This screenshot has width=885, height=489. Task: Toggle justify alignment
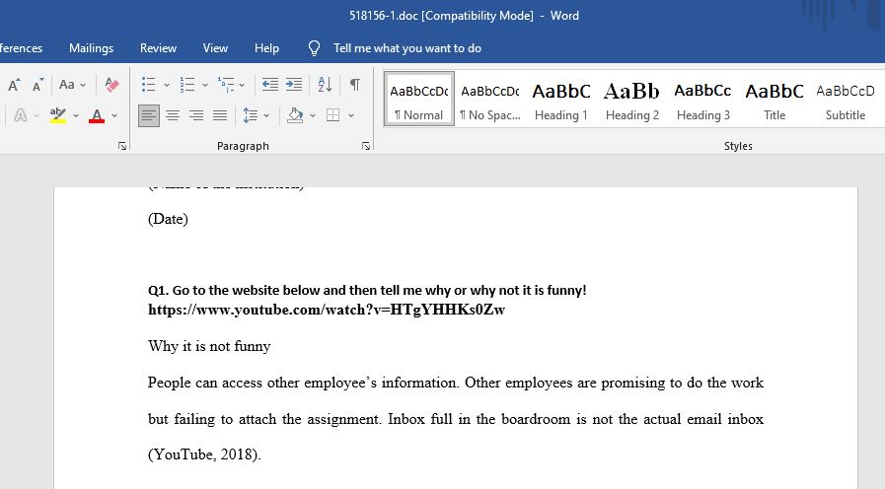pyautogui.click(x=220, y=115)
